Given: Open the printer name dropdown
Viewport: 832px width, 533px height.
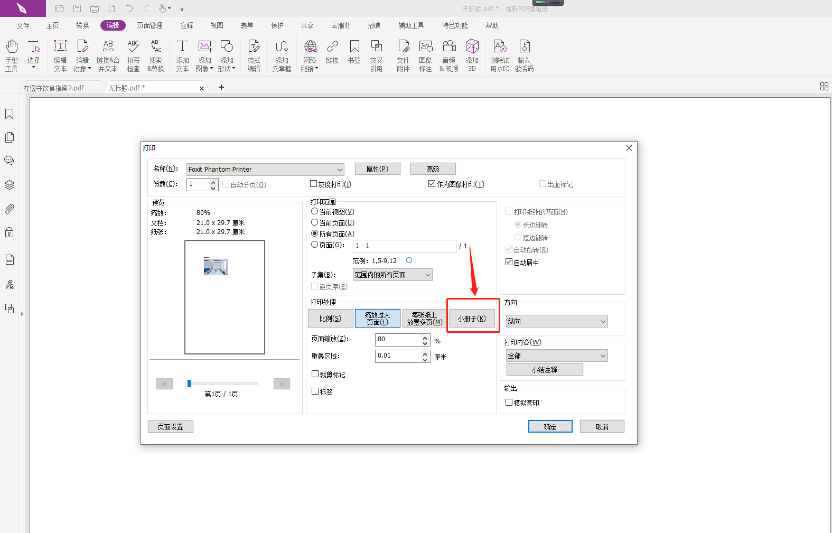Looking at the screenshot, I should (x=265, y=170).
